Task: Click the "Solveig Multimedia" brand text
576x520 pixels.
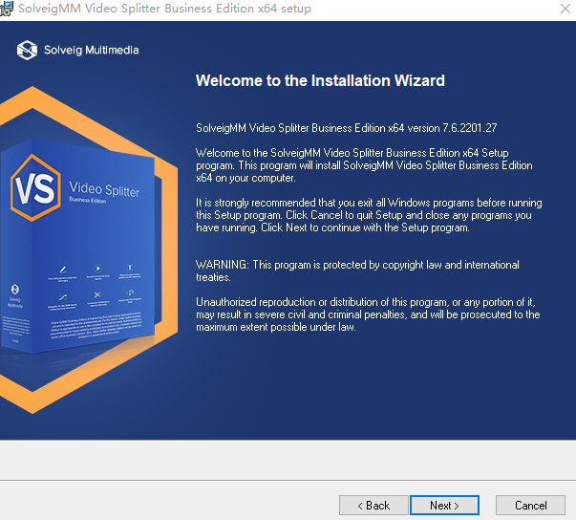Action: [x=91, y=50]
